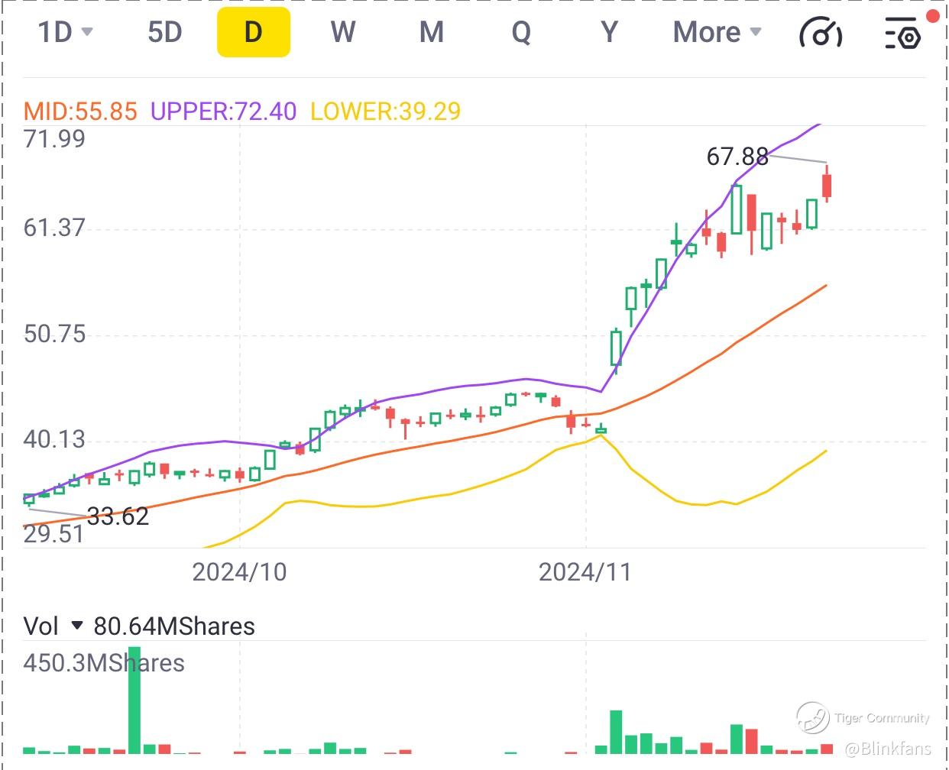Click the 40.13 price axis label

(54, 440)
